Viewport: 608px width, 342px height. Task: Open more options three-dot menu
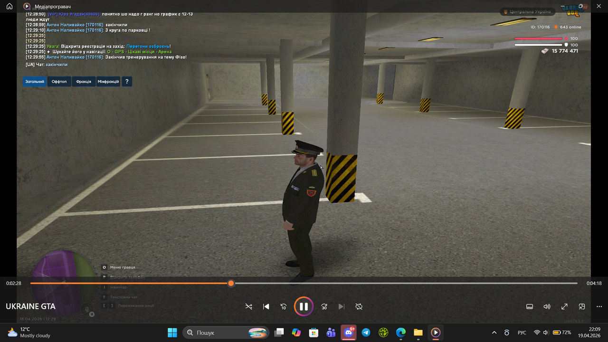click(599, 306)
